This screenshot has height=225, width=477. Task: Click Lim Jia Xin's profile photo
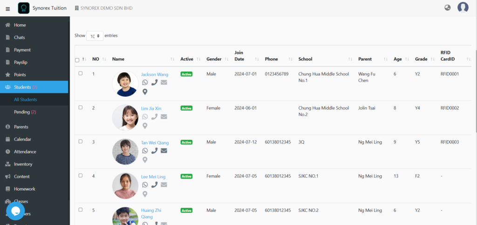125,118
